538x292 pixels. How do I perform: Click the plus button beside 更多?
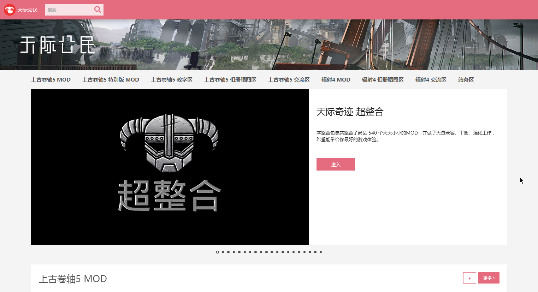pyautogui.click(x=469, y=278)
